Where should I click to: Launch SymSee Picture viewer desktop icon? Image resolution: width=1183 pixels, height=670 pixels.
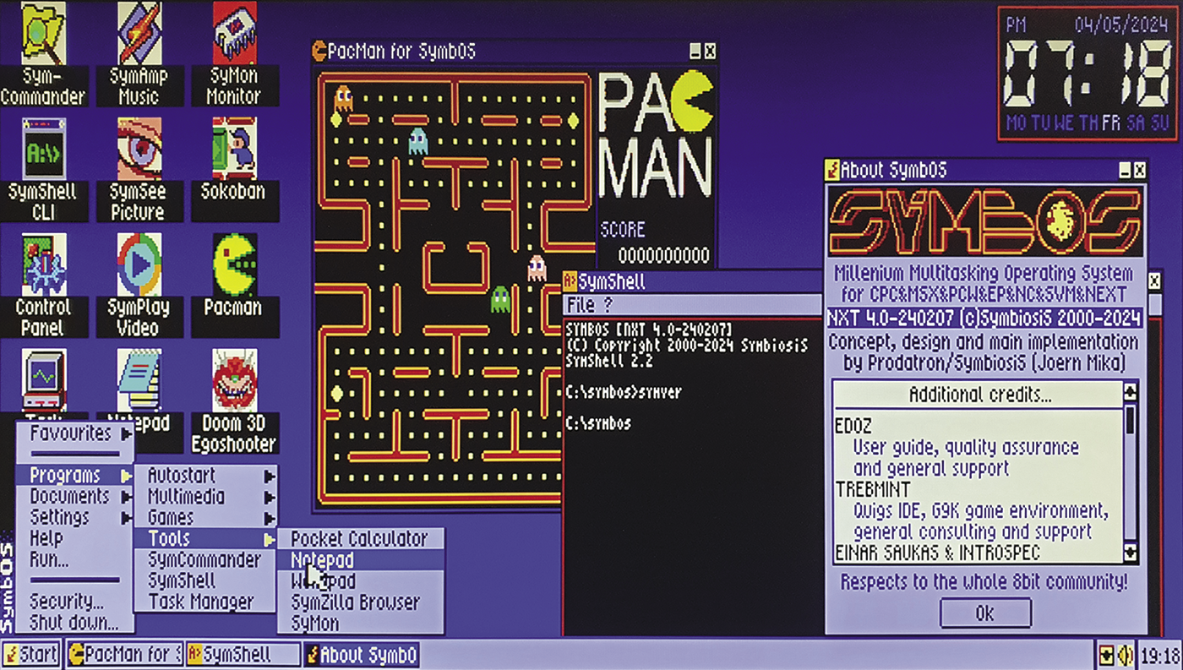pyautogui.click(x=138, y=170)
